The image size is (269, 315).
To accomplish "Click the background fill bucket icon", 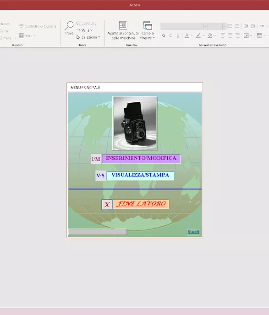I will point(210,35).
